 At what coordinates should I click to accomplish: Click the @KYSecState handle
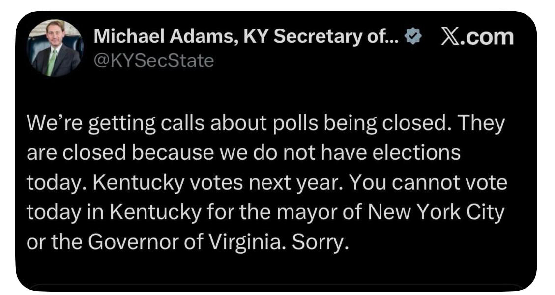pos(153,61)
